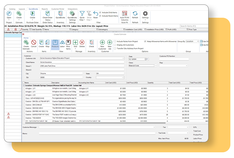Click Street 2 input field
The width and height of the screenshot is (234, 158).
82,70
